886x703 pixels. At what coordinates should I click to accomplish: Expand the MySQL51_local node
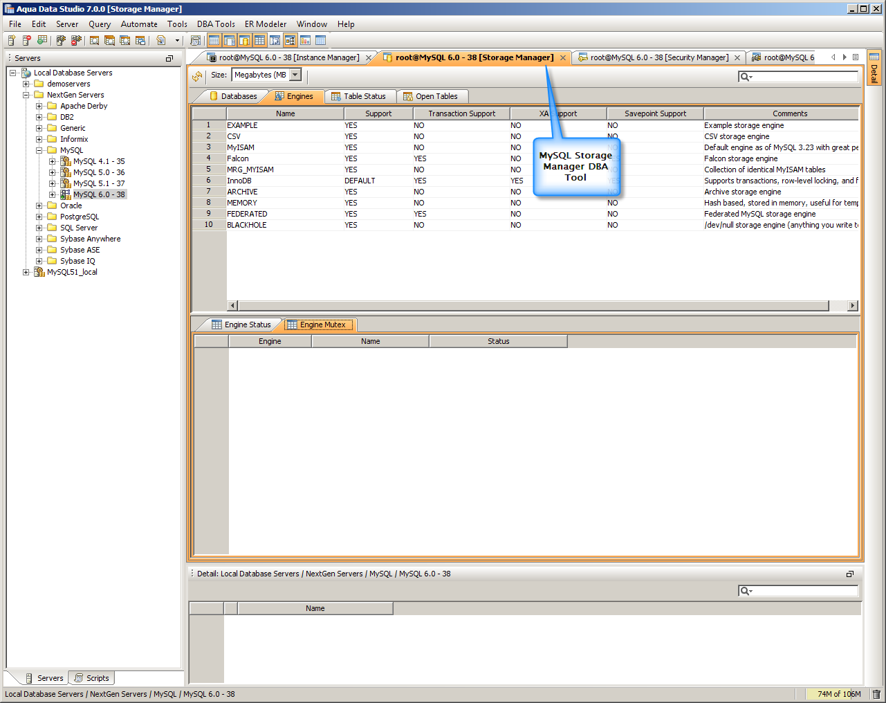pyautogui.click(x=26, y=272)
